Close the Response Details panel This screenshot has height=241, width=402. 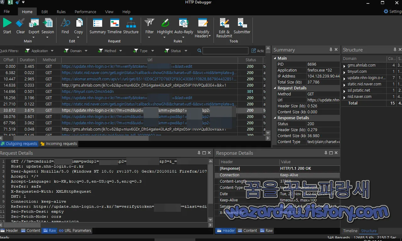click(336, 153)
